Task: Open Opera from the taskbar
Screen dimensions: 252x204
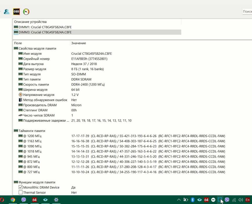Action: (2, 200)
